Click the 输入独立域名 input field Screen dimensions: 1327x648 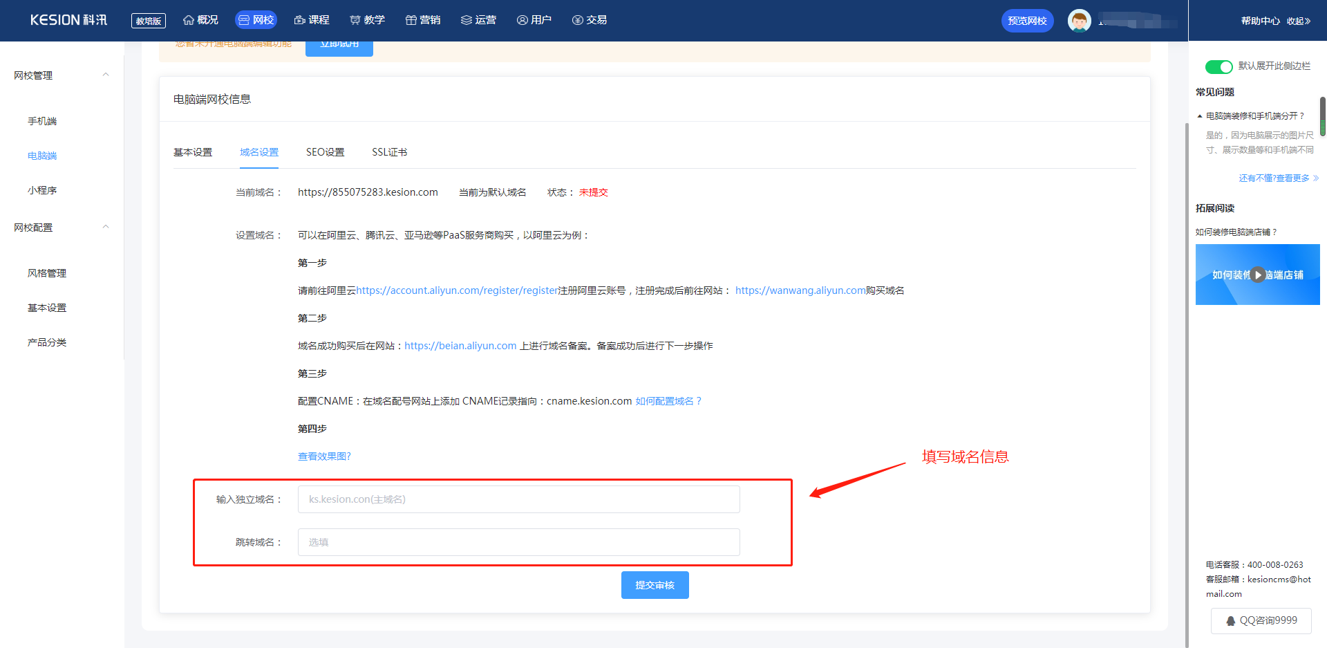[x=518, y=499]
